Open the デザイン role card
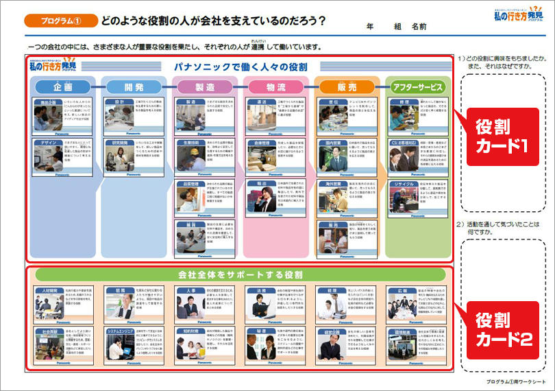The height and width of the screenshot is (391, 555). [62, 157]
